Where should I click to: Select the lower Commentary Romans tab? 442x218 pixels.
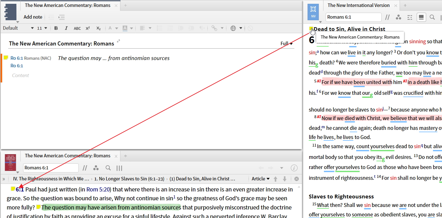pyautogui.click(x=68, y=156)
